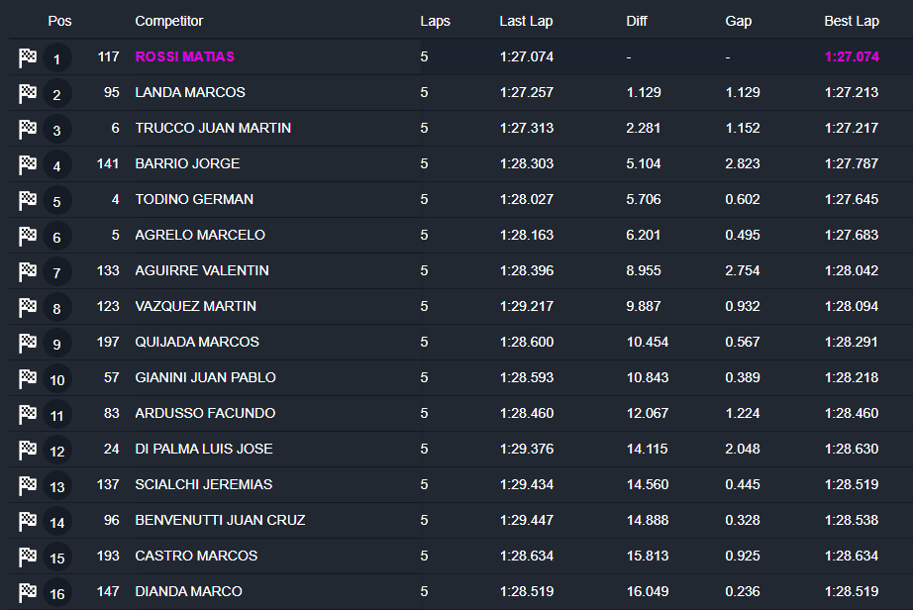Viewport: 913px width, 610px height.
Task: Click the flag icon beside Dianda Marco
Action: point(28,592)
